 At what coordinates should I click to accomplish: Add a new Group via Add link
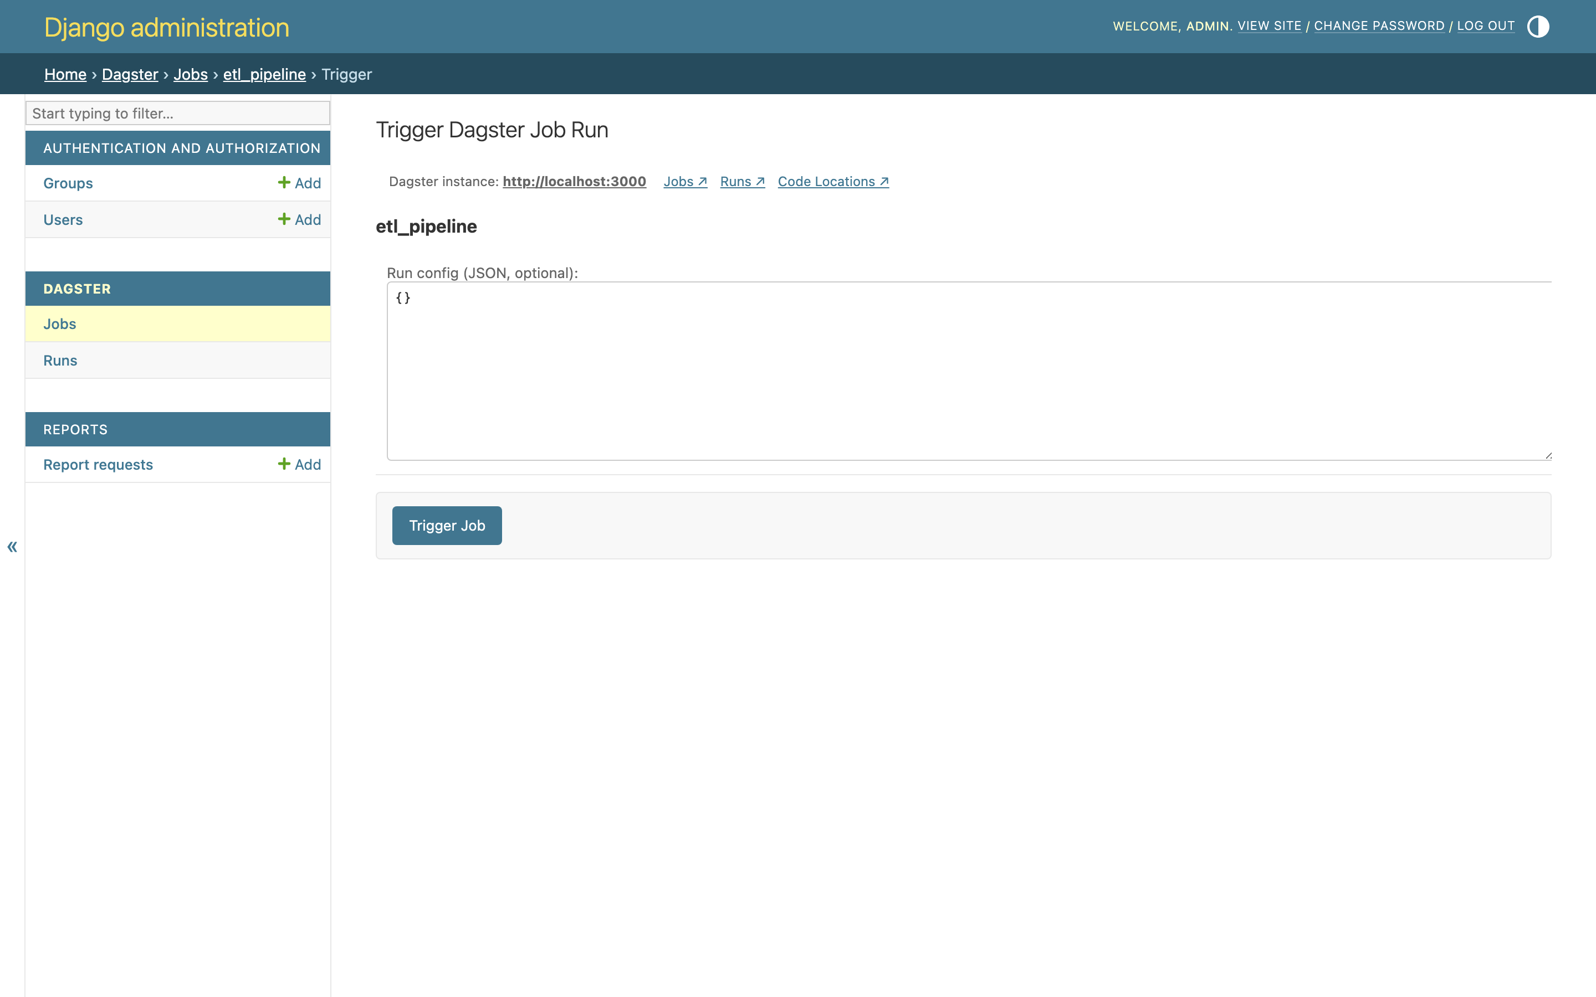pos(299,183)
